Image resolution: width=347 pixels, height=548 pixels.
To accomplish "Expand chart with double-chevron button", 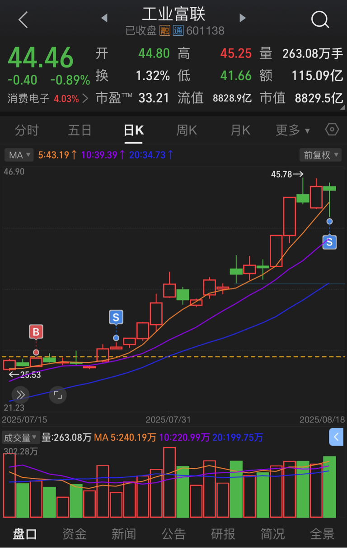I will pyautogui.click(x=20, y=394).
